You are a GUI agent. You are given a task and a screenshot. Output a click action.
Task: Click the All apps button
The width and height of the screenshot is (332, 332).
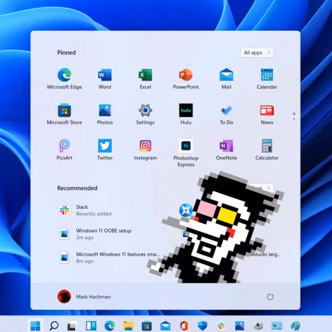[257, 53]
